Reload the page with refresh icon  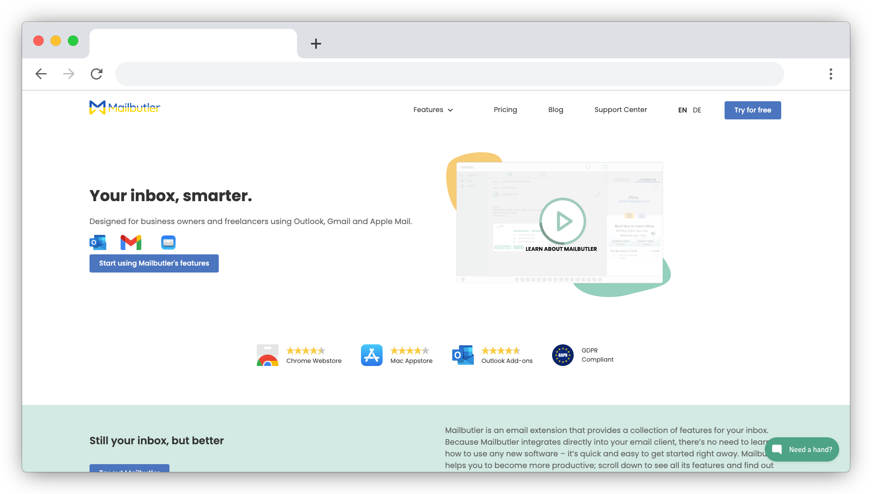(96, 74)
